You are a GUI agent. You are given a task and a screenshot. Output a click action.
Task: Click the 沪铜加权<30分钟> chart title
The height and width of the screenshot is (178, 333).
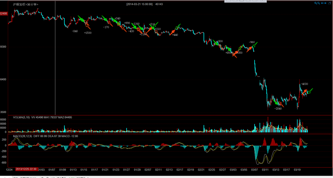25,4
